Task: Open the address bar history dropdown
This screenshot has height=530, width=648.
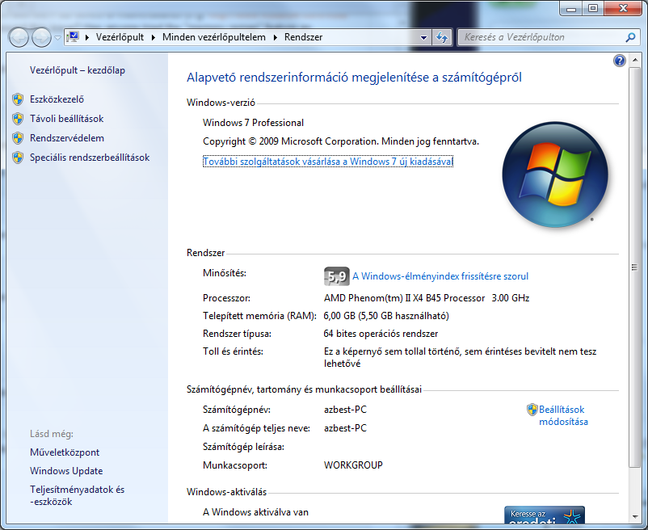Action: 423,38
